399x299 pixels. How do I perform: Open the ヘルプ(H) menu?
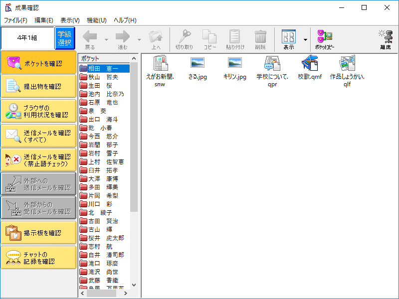[125, 20]
